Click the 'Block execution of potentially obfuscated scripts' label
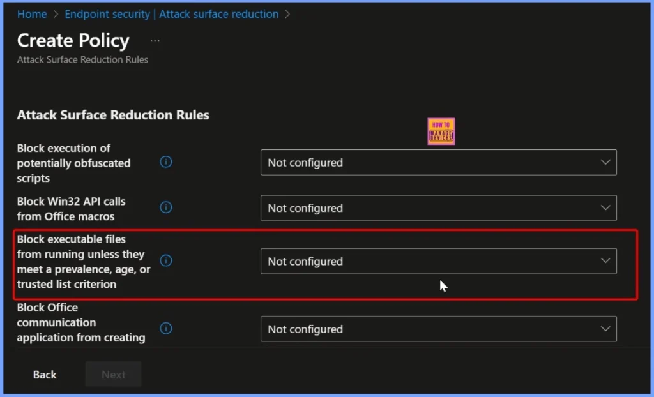 click(x=73, y=163)
